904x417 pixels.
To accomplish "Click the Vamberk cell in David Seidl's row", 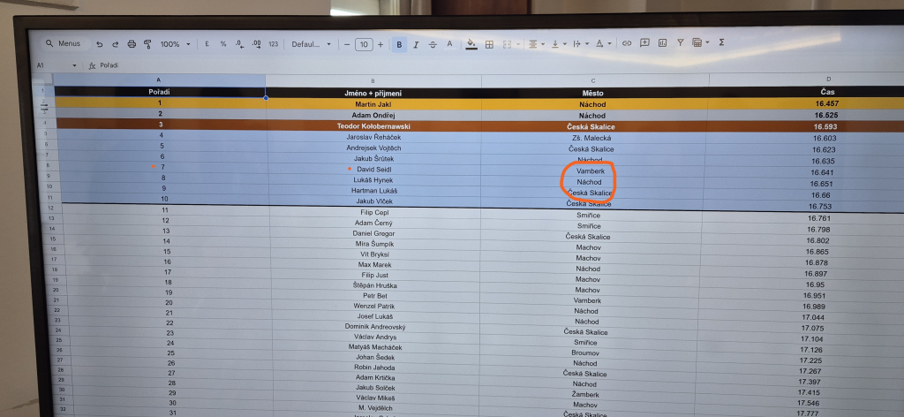I will pyautogui.click(x=589, y=171).
